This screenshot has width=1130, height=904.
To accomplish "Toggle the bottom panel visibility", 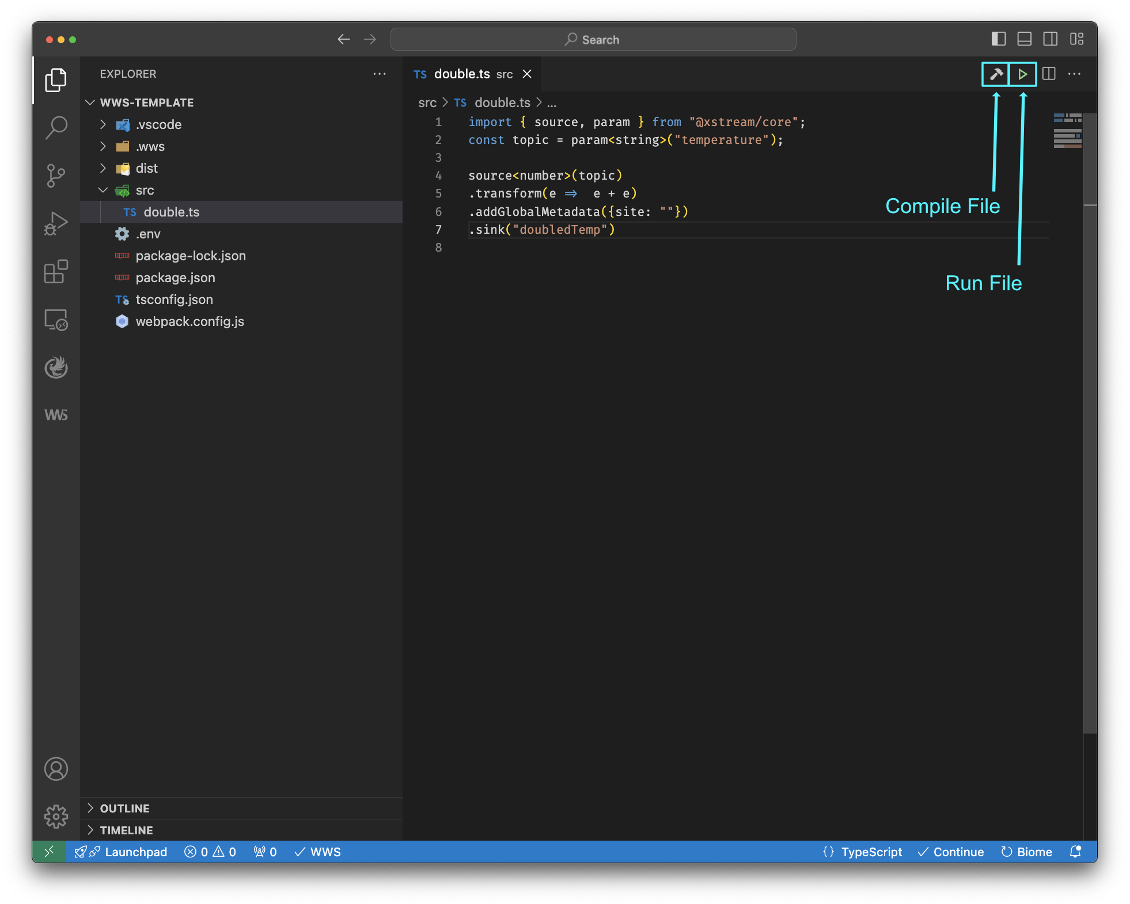I will (1025, 39).
